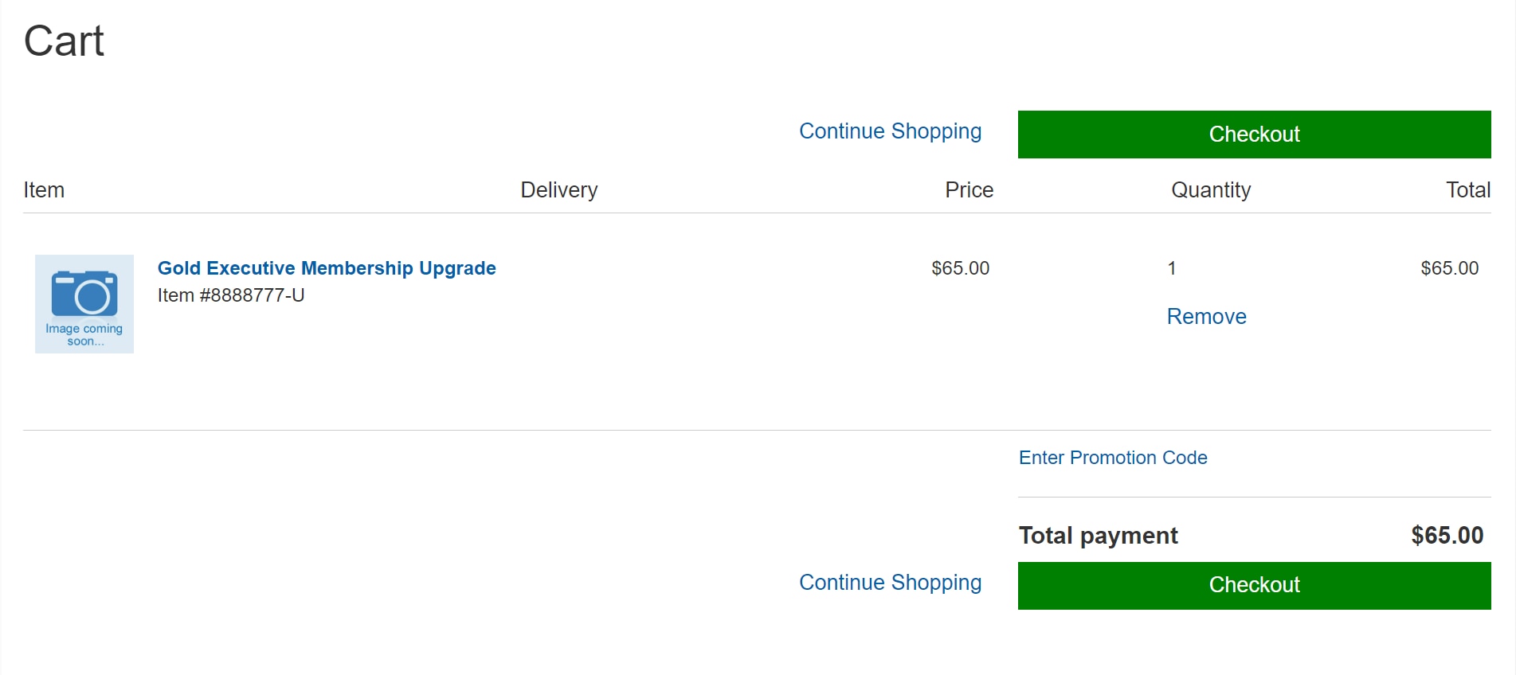Click the top green Checkout button

tap(1254, 135)
